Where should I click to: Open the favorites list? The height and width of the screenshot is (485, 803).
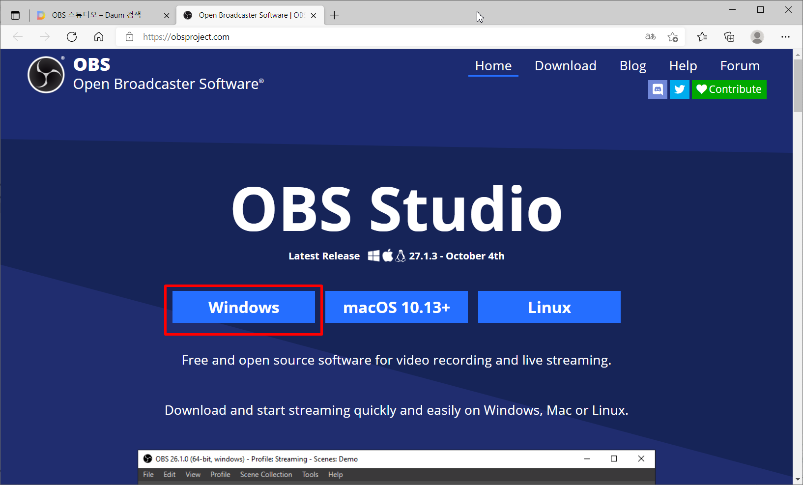702,37
